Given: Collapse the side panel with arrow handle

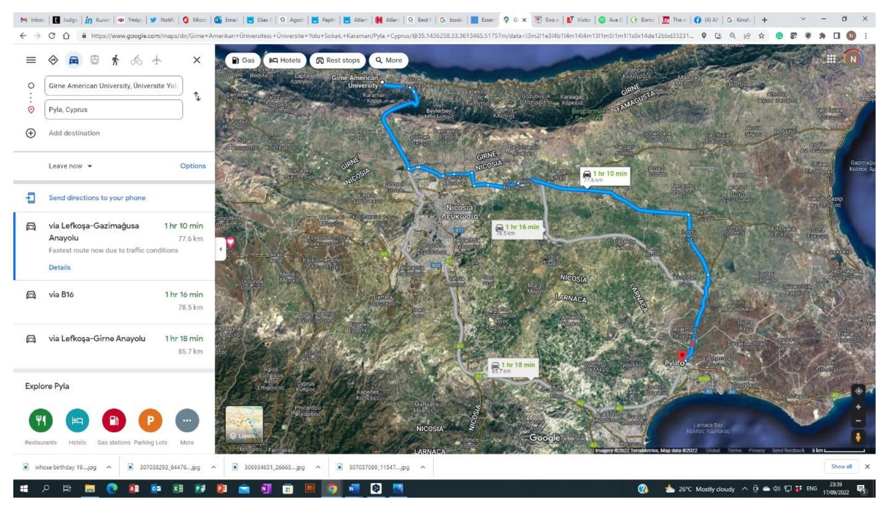Looking at the screenshot, I should pyautogui.click(x=221, y=249).
